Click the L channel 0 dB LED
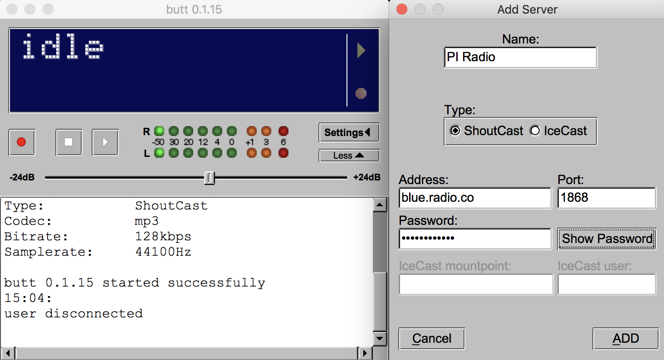Screen dimensions: 664x360 232,153
